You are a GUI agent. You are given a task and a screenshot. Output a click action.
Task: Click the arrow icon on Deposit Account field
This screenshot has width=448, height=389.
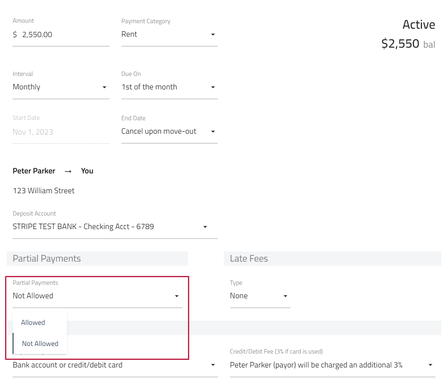[x=205, y=227]
